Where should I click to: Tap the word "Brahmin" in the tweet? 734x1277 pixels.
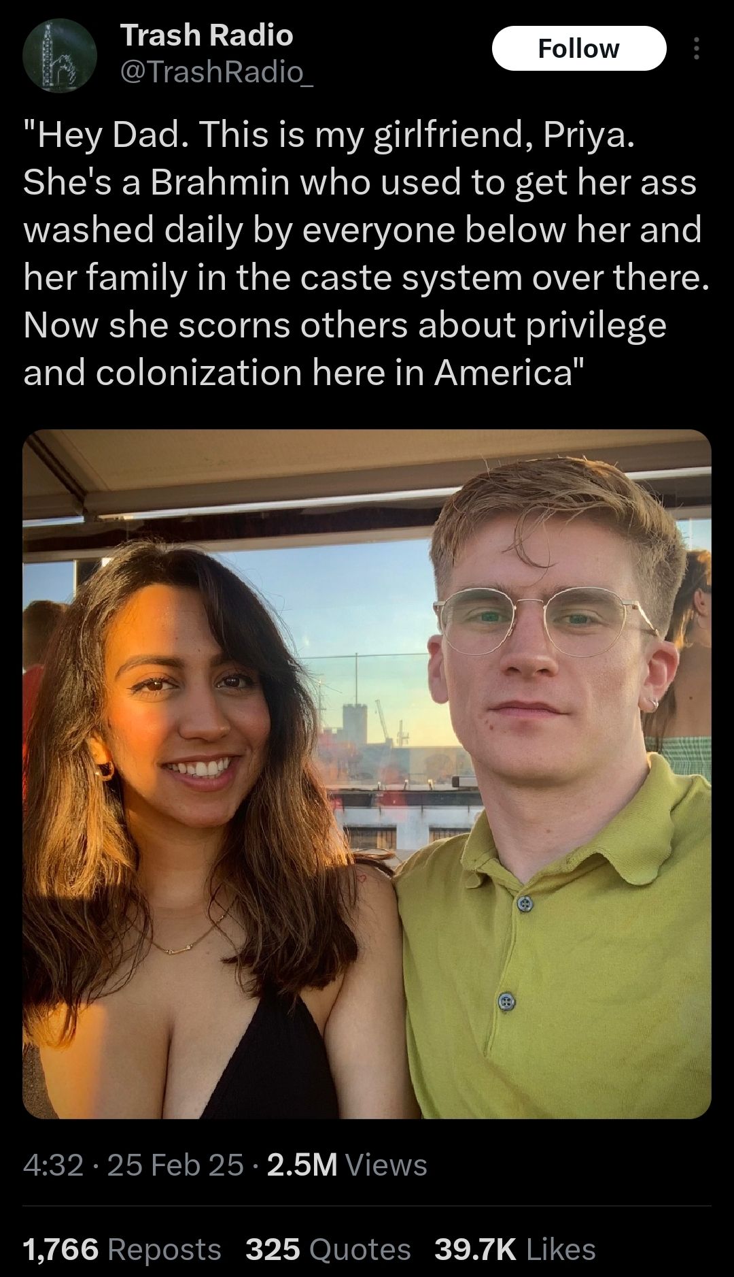click(220, 182)
